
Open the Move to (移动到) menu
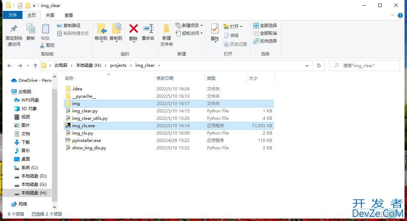101,32
